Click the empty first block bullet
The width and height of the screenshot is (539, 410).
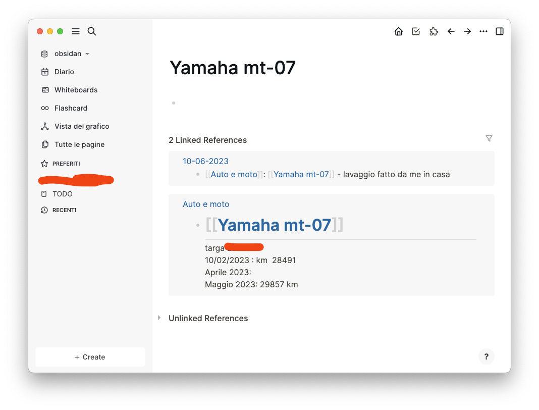174,103
